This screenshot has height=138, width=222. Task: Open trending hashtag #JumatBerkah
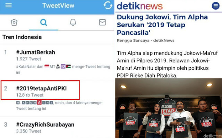click(x=35, y=52)
